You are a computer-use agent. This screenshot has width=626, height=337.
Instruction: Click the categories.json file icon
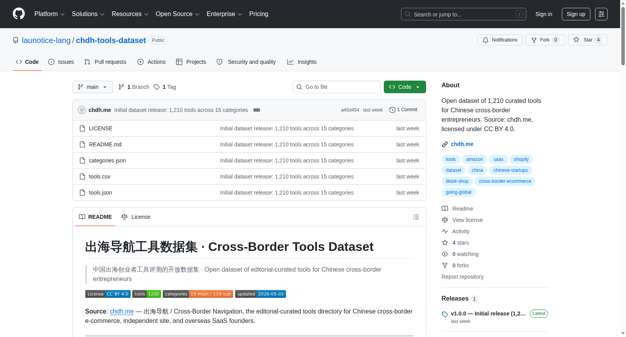[82, 160]
